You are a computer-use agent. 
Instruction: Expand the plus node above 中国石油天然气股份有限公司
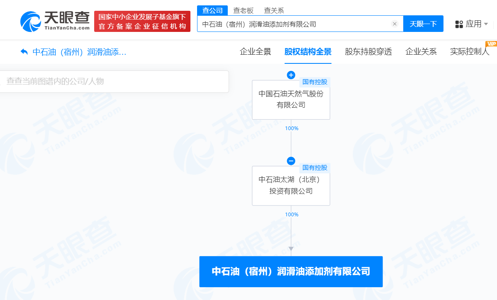291,75
